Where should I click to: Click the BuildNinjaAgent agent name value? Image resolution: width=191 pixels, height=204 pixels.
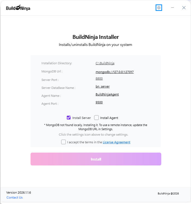(107, 94)
